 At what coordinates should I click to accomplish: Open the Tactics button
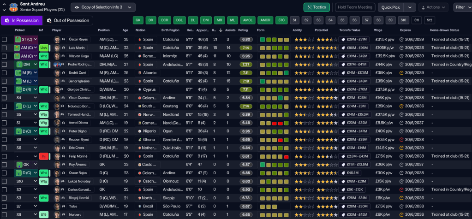(317, 7)
